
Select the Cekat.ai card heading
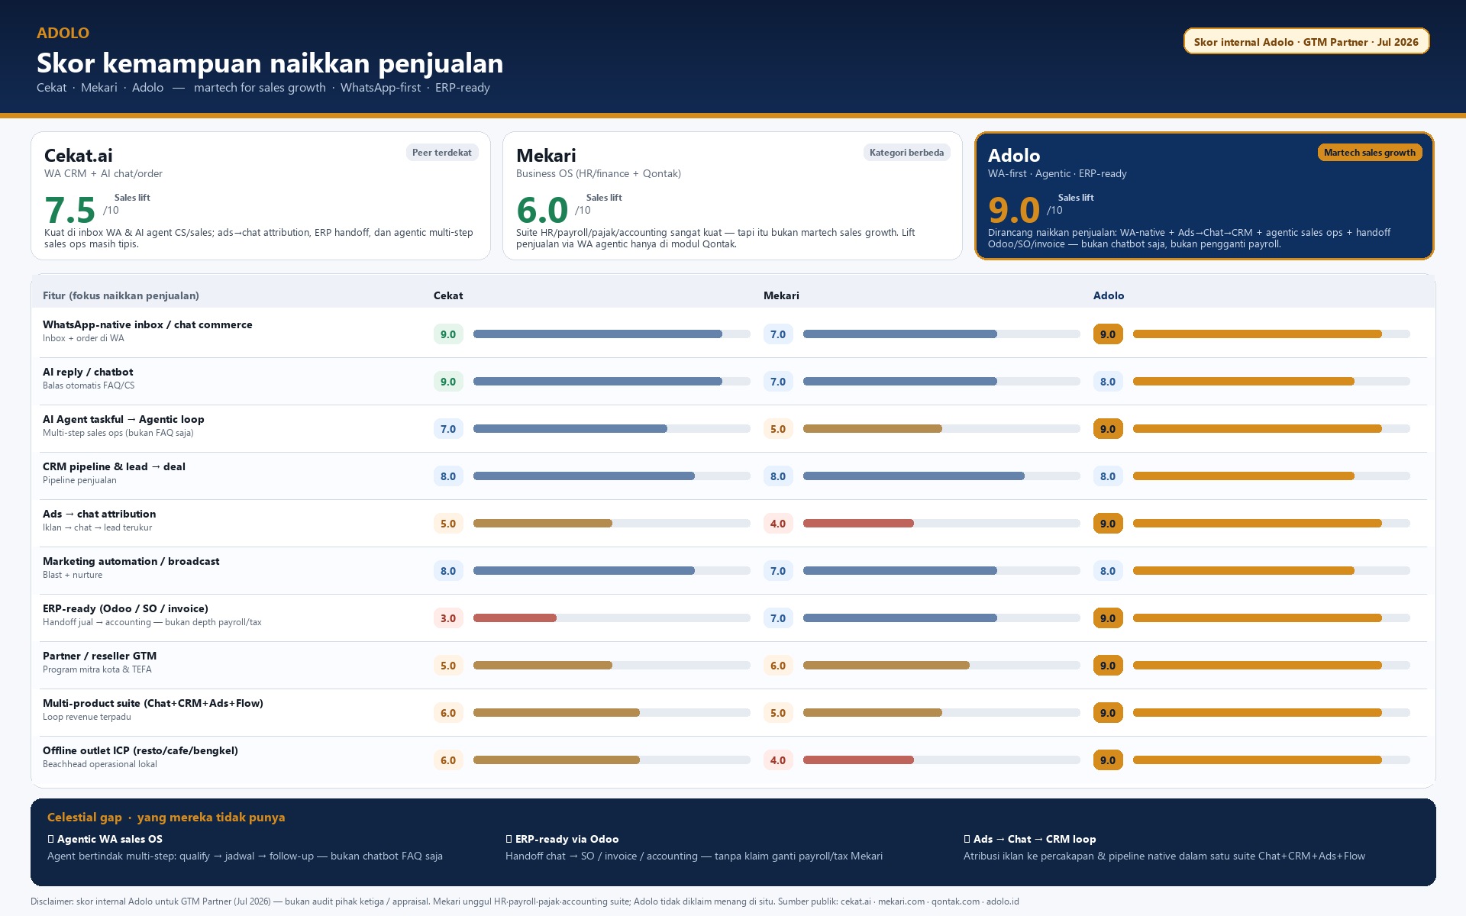[79, 156]
